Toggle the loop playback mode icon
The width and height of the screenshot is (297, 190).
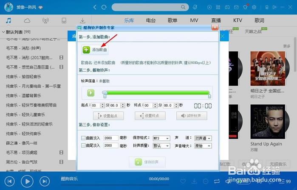[x=217, y=182]
